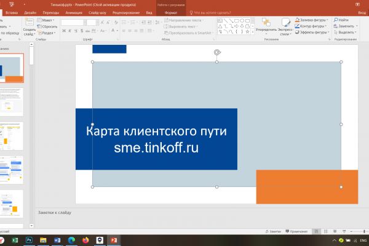Open the Раздел dropdown
This screenshot has height=246, width=369.
pyautogui.click(x=47, y=33)
